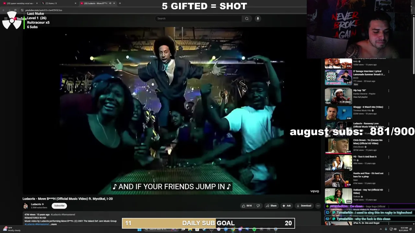Click the browser address bar URL
The height and width of the screenshot is (233, 415).
[44, 10]
